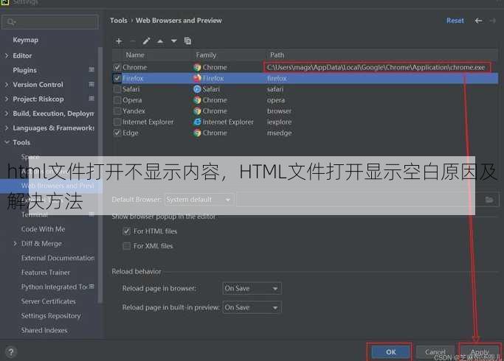Click the Safari family icon
504x361 pixels.
197,89
